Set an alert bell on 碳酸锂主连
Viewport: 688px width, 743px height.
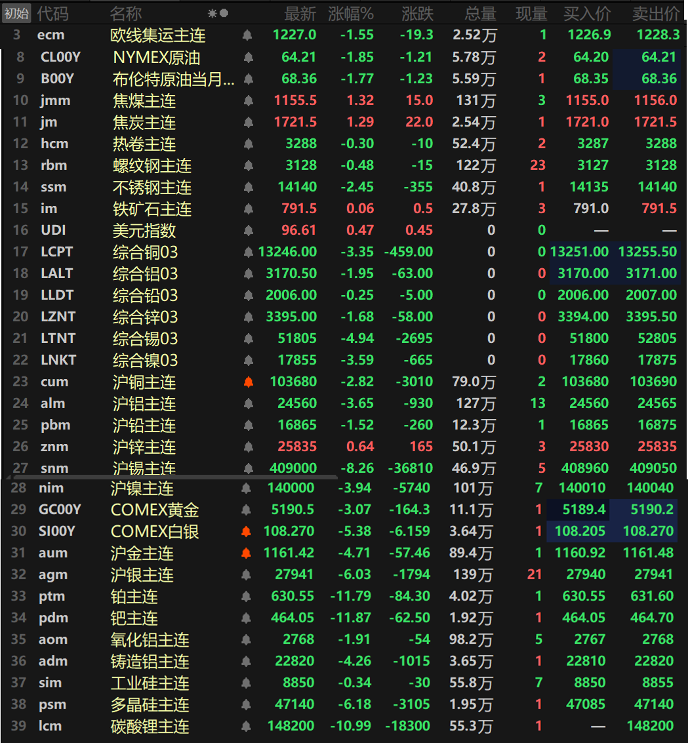coord(246,726)
